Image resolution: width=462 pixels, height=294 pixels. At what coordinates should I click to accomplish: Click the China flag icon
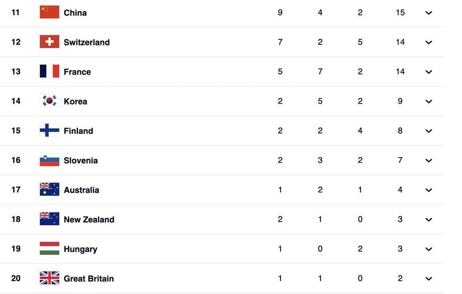point(50,12)
